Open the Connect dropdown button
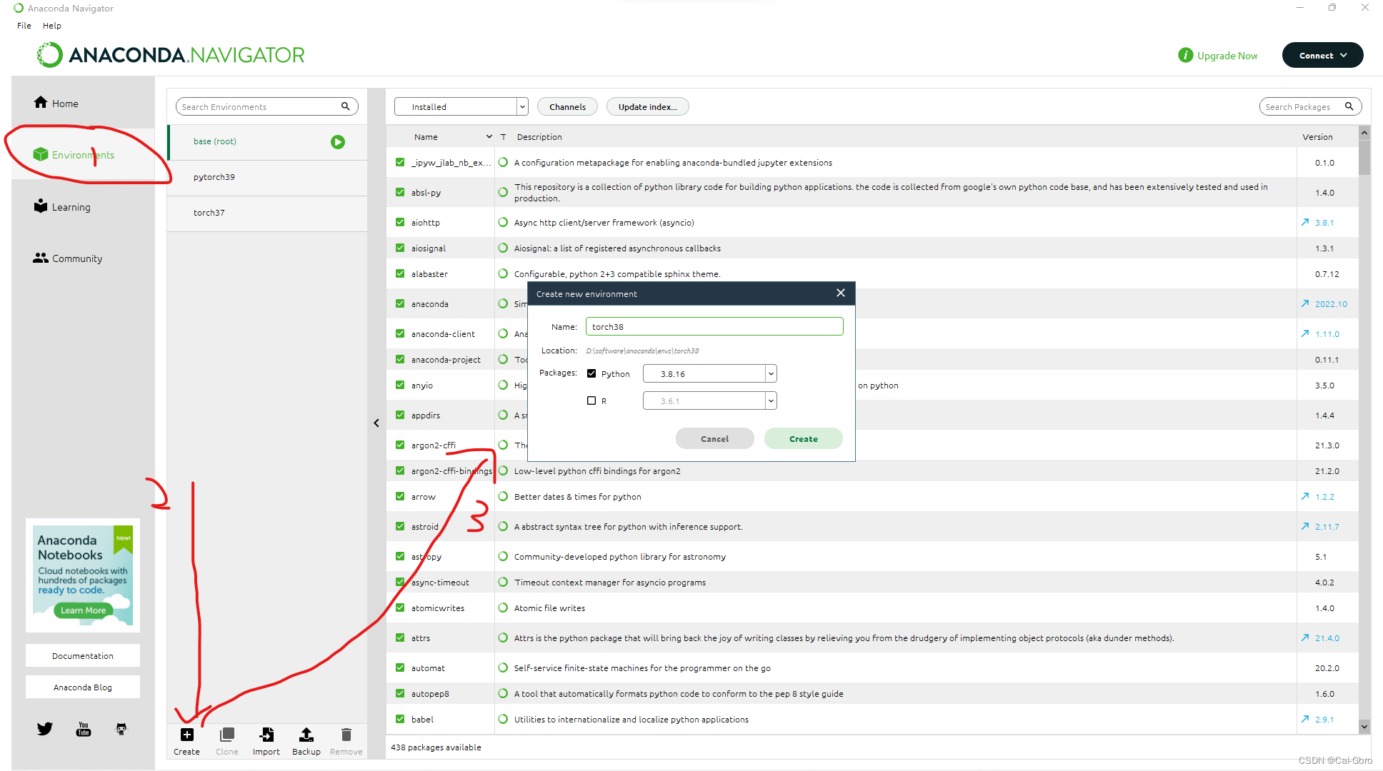Screen dimensions: 1383x771 click(x=1322, y=55)
